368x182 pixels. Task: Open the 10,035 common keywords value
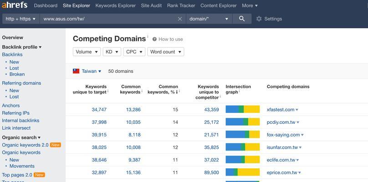(x=133, y=122)
